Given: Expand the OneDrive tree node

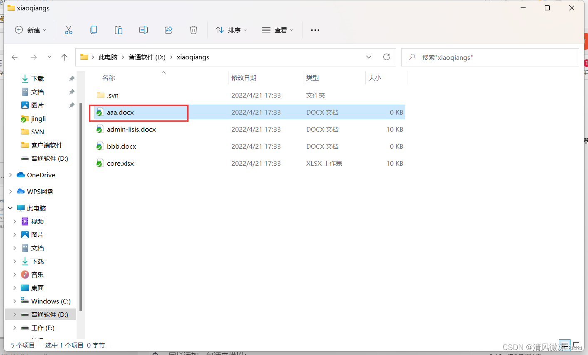Looking at the screenshot, I should (10, 175).
